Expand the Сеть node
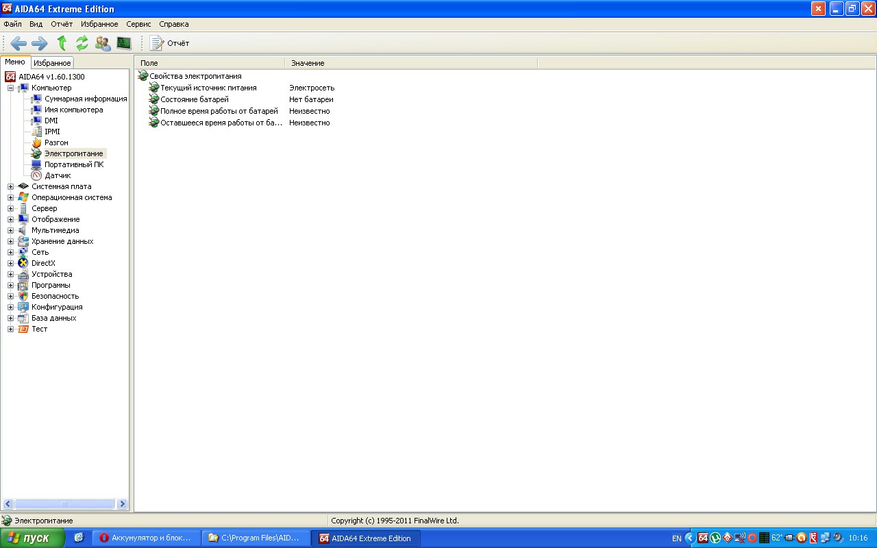877x548 pixels. [x=10, y=252]
